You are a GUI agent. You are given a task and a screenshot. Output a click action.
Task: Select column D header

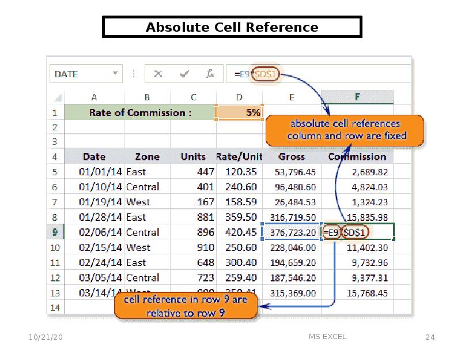(239, 97)
